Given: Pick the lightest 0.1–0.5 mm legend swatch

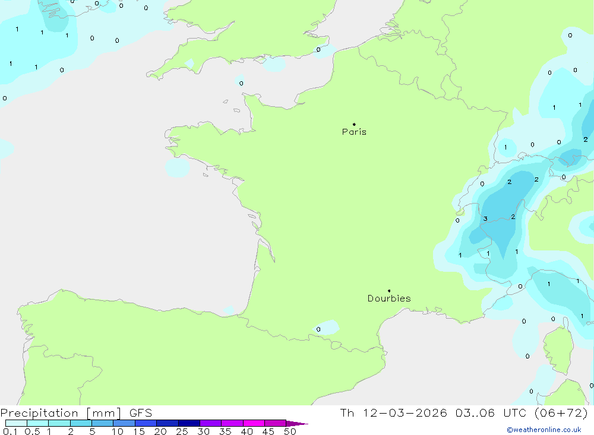Looking at the screenshot, I should click(x=16, y=423).
